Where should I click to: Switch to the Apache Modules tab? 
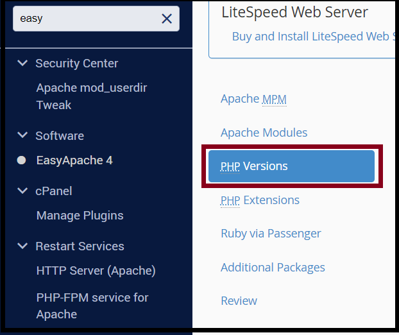[264, 133]
